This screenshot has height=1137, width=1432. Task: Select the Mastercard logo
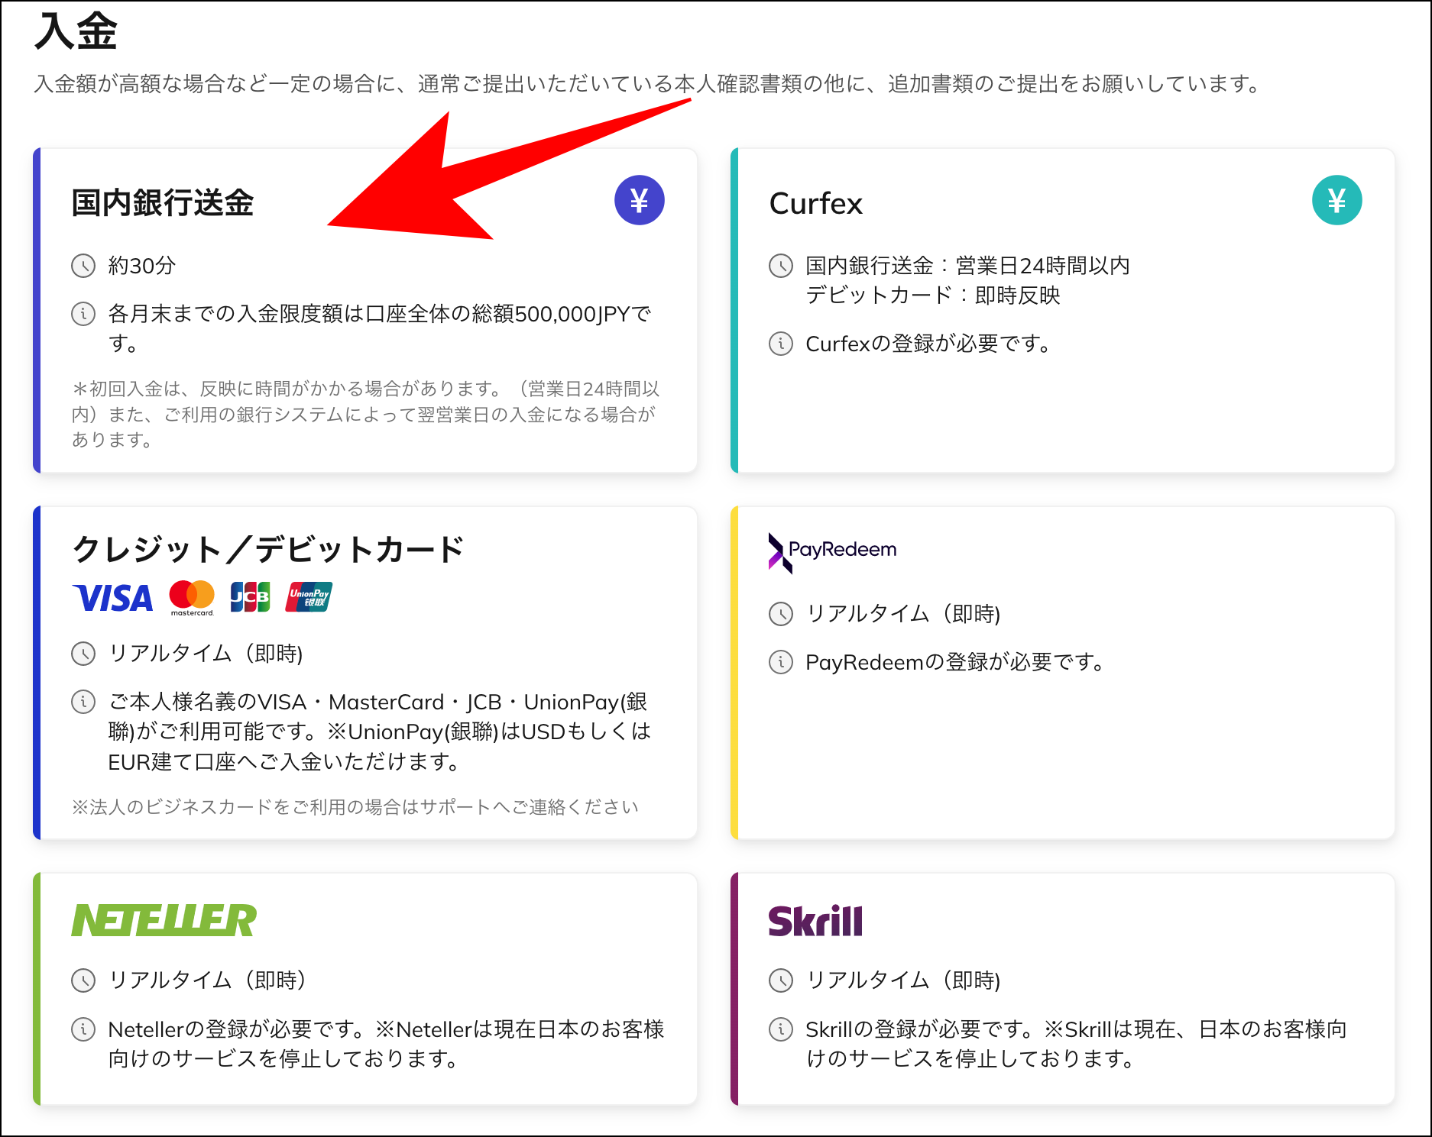(191, 596)
